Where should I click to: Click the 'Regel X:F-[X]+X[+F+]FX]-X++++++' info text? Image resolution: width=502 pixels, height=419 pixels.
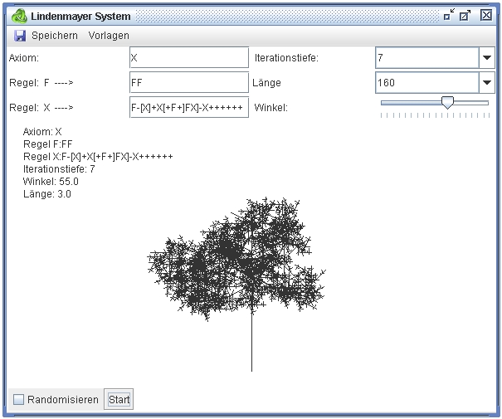(98, 157)
